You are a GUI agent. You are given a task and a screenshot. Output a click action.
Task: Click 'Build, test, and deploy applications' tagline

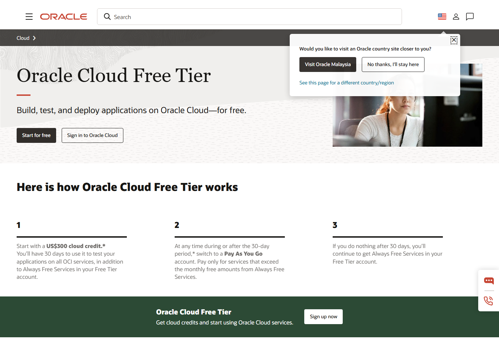click(131, 110)
